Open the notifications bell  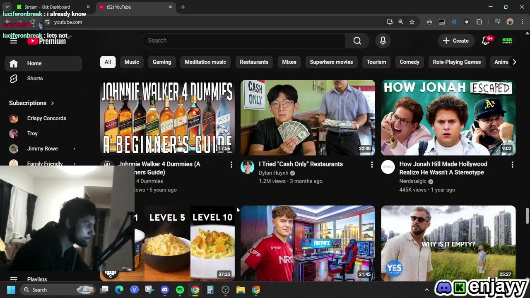pyautogui.click(x=486, y=41)
